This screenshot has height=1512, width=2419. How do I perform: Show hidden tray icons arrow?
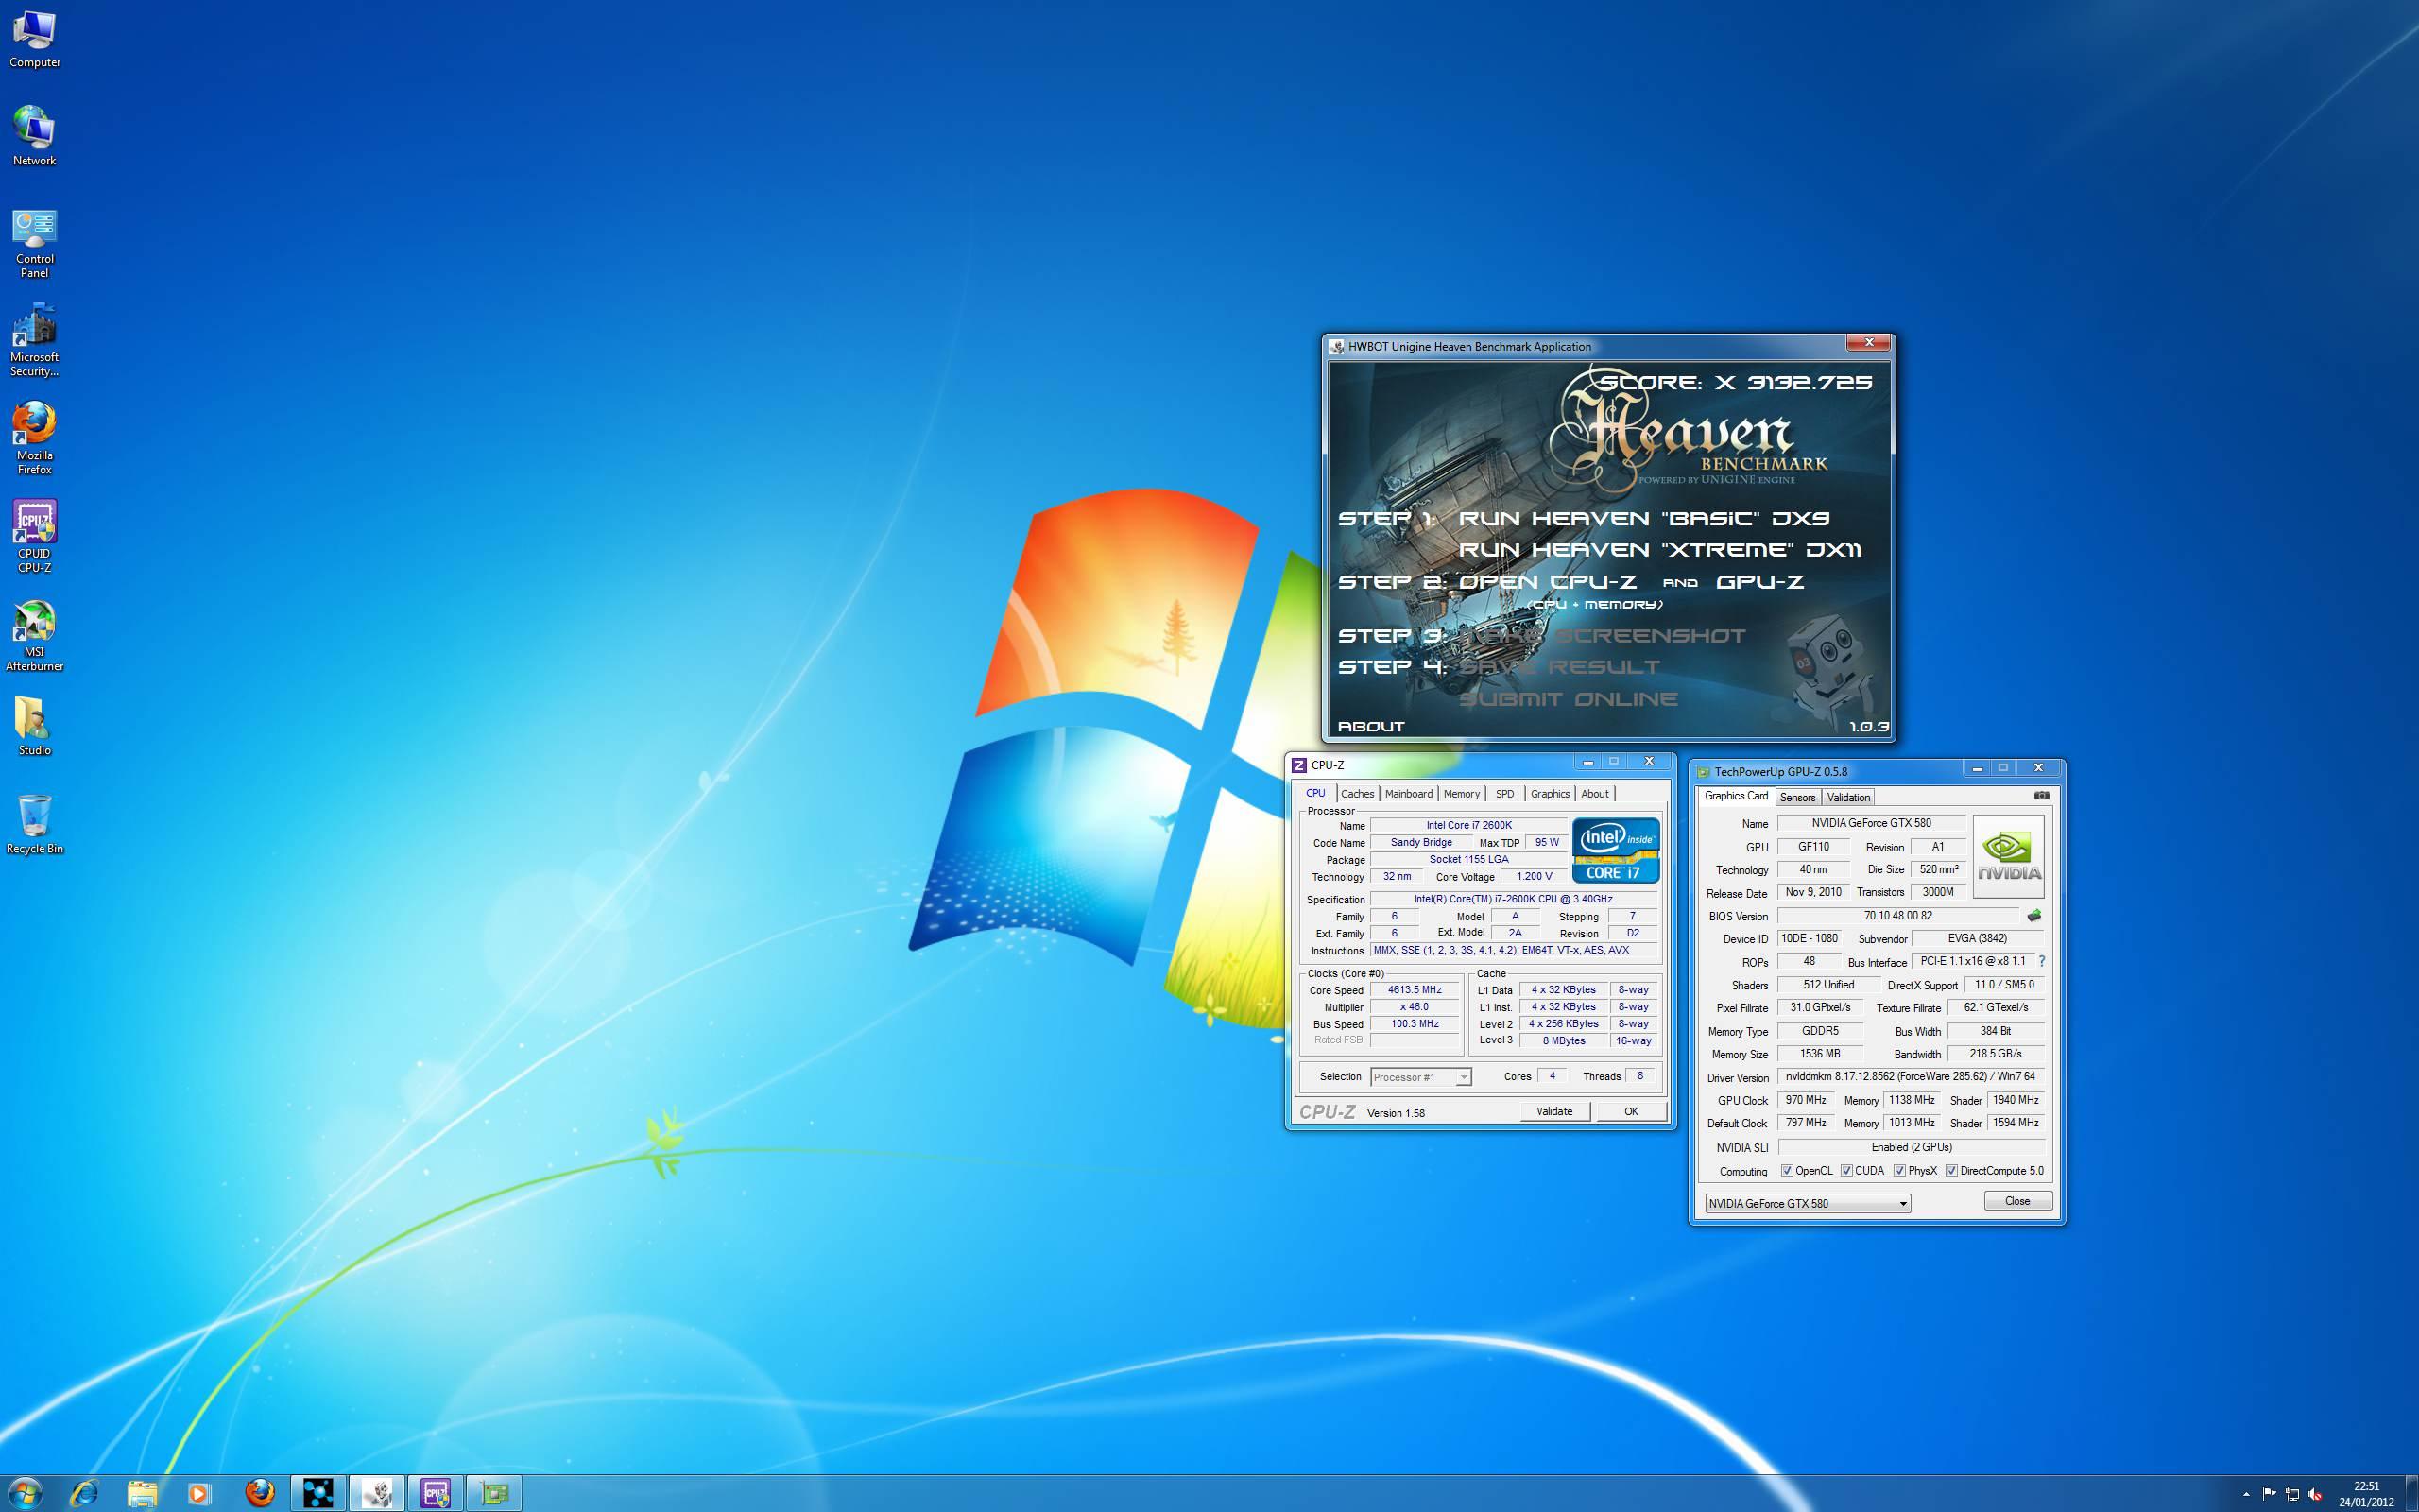pyautogui.click(x=2246, y=1494)
